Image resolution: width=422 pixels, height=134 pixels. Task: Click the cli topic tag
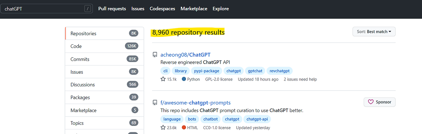point(166,71)
